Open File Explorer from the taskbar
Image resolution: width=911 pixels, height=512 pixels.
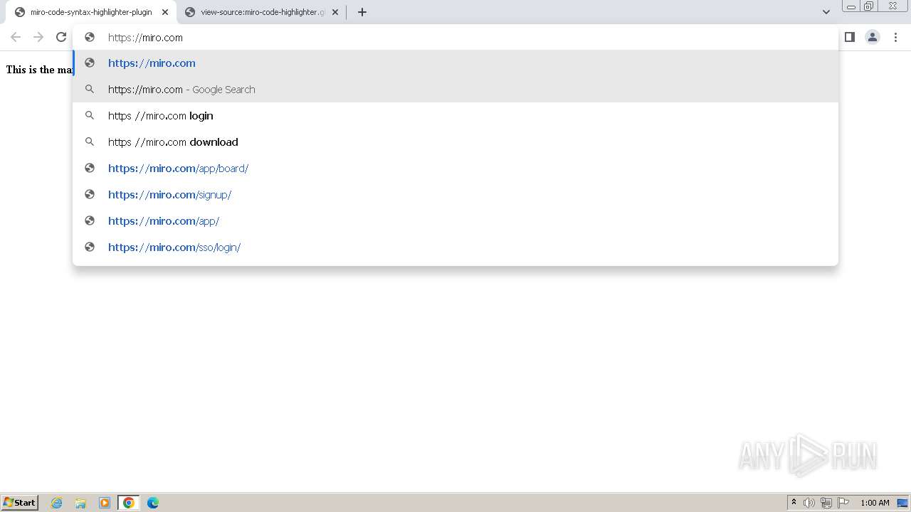pyautogui.click(x=80, y=503)
